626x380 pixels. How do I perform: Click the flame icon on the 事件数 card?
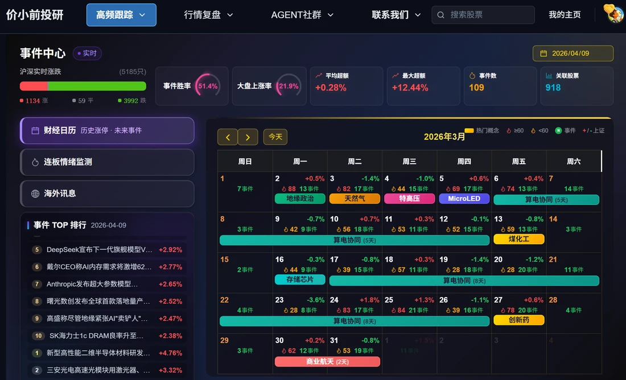coord(472,75)
